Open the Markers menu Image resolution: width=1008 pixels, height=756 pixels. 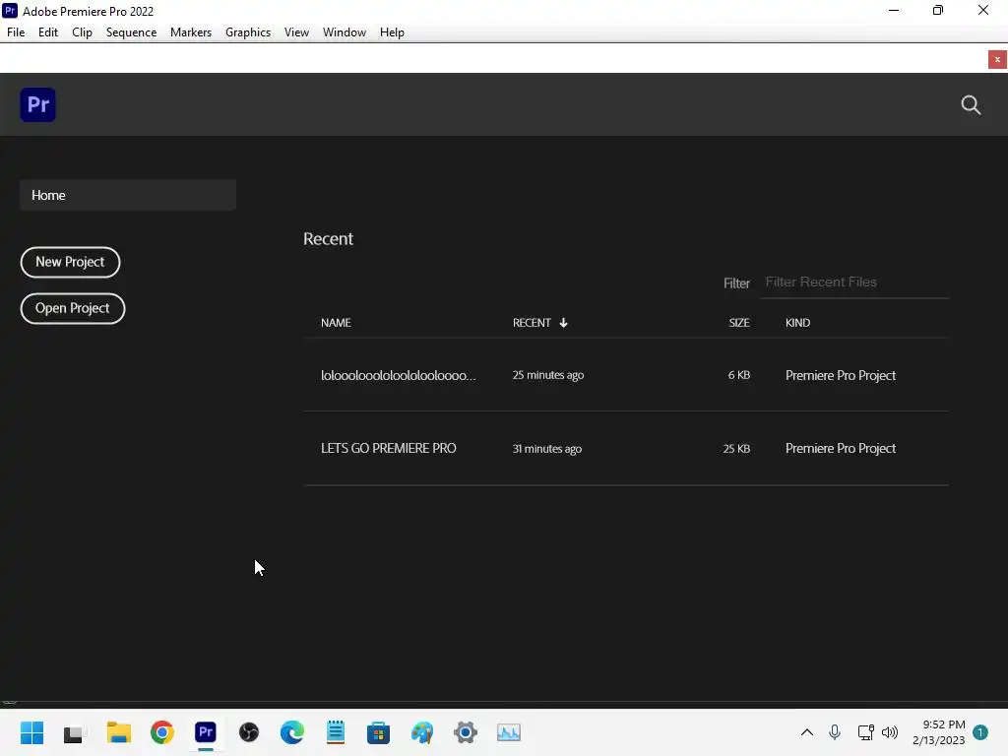[191, 32]
